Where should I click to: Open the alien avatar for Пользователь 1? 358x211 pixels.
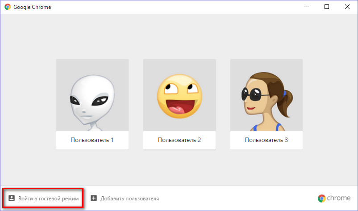[x=92, y=95]
